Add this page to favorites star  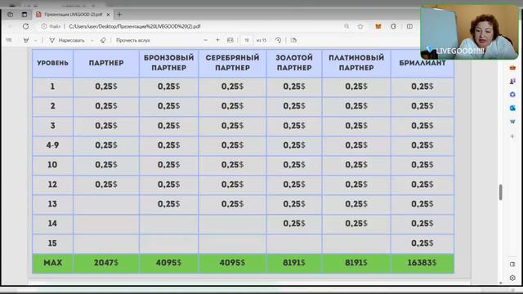(x=360, y=26)
